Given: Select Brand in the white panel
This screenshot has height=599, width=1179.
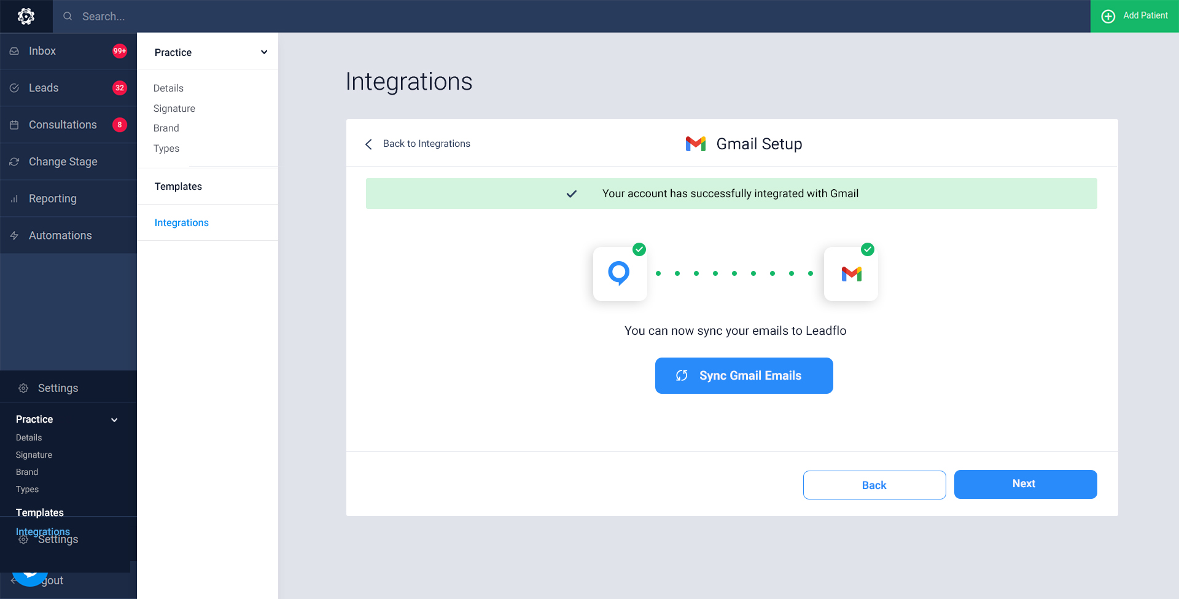Looking at the screenshot, I should (x=166, y=128).
